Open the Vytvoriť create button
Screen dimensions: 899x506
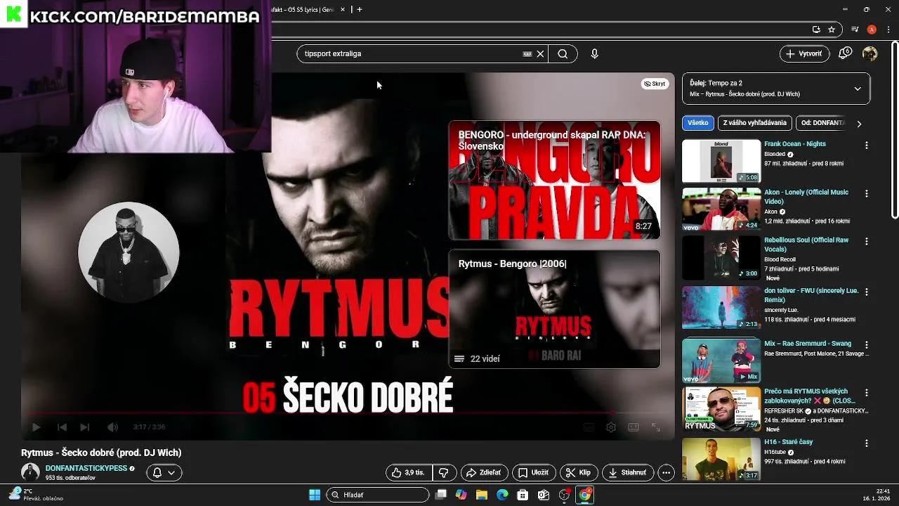[805, 53]
